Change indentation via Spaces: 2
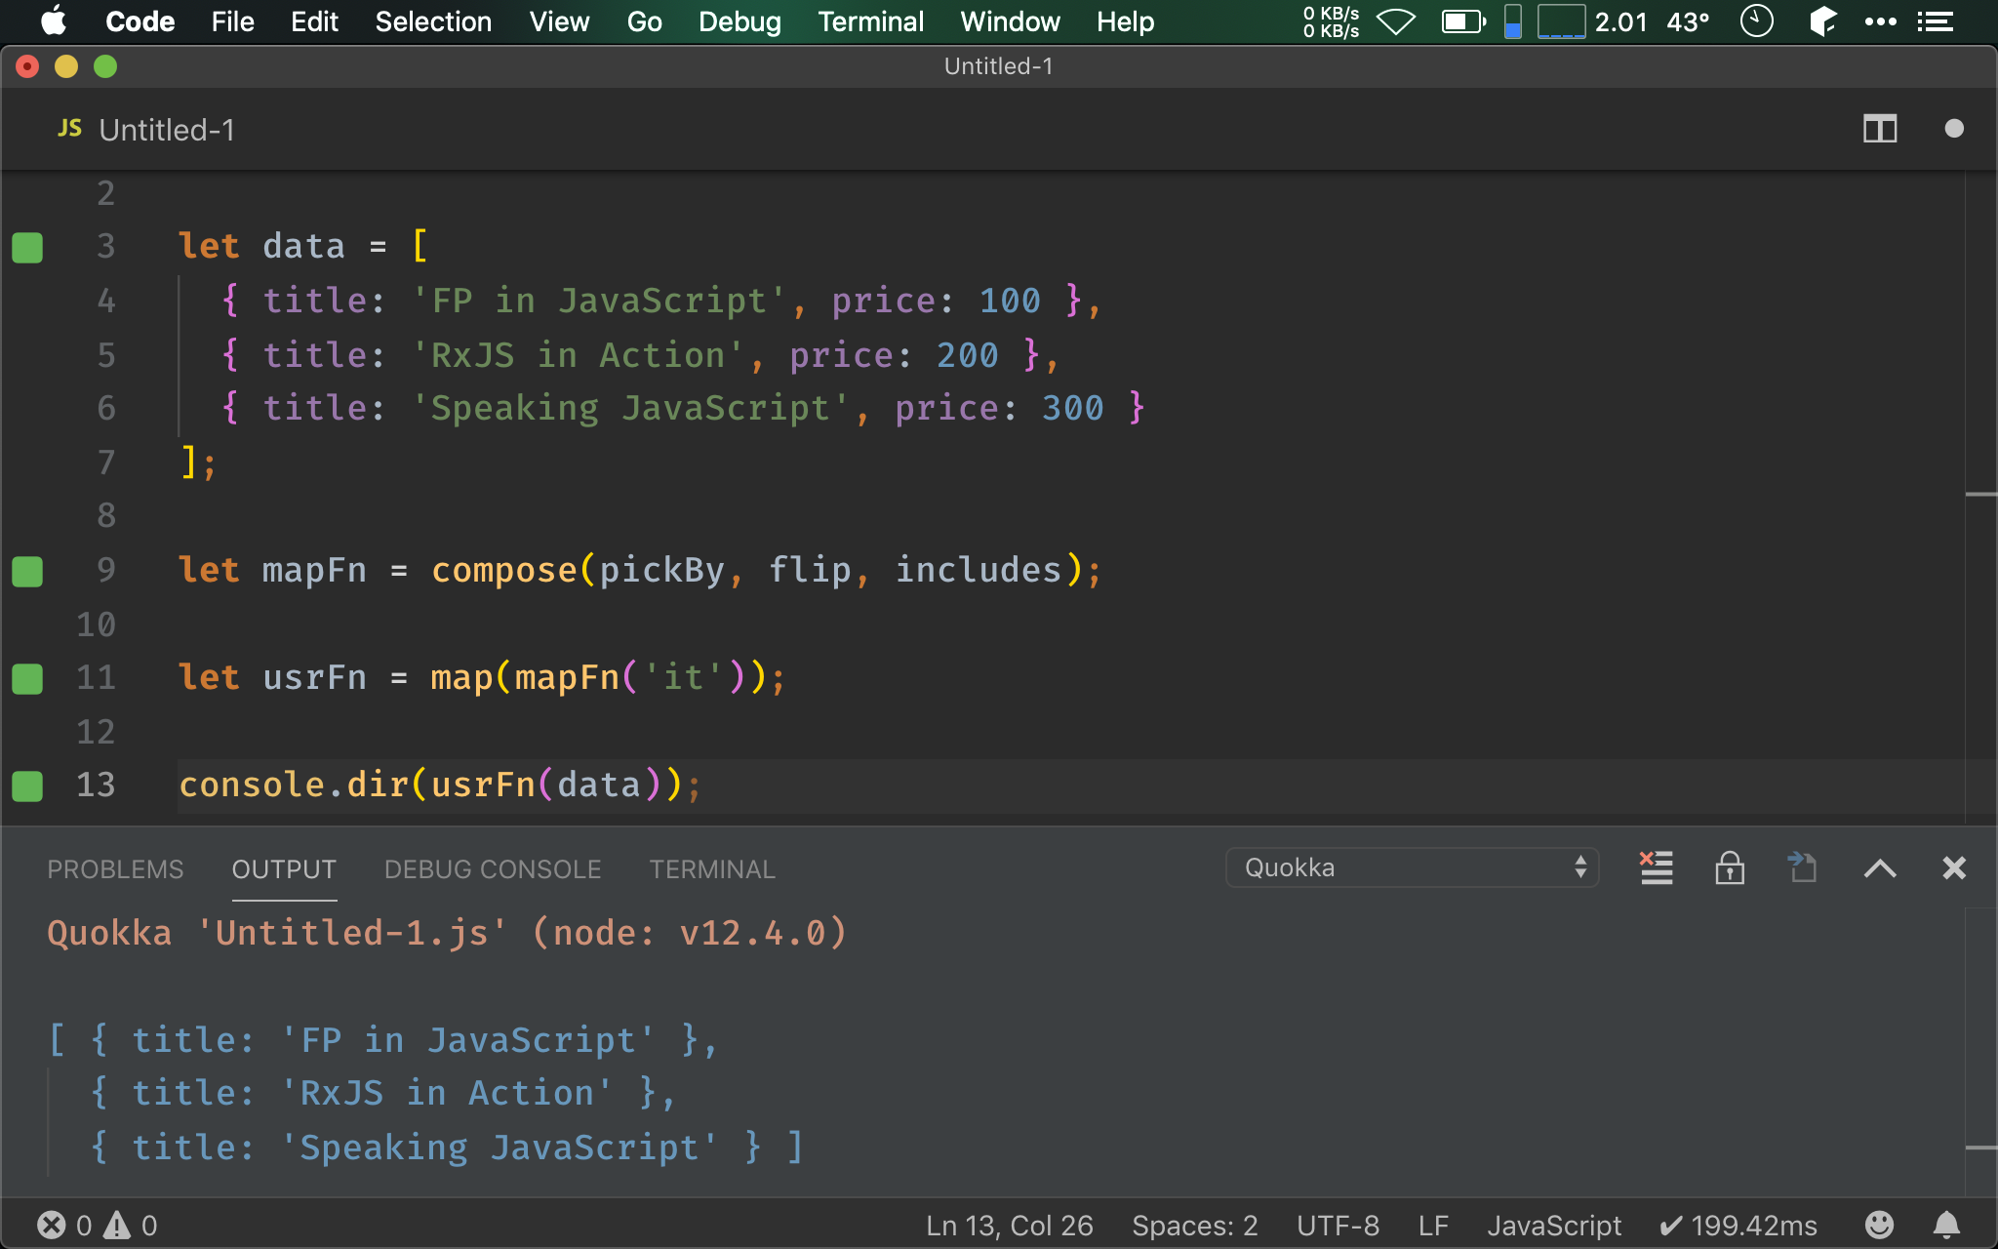 (1195, 1225)
